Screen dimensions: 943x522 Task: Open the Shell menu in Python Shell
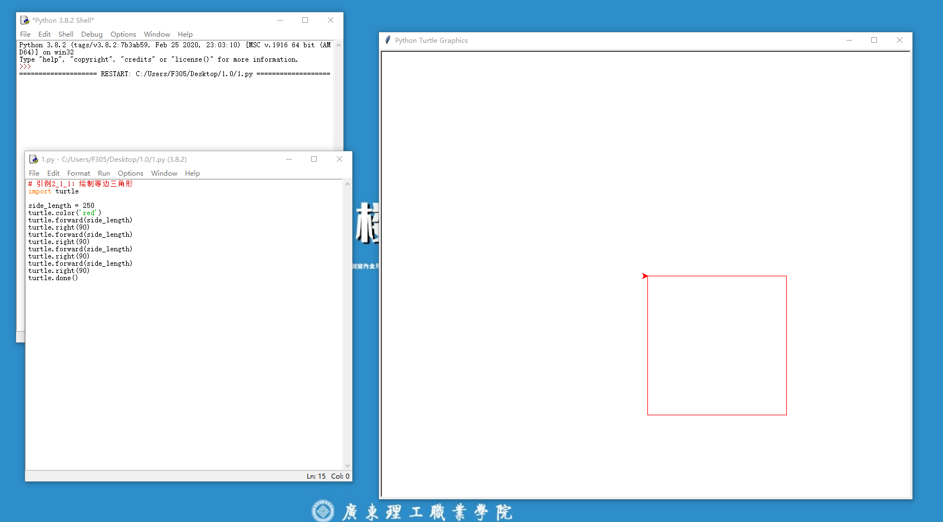coord(66,34)
